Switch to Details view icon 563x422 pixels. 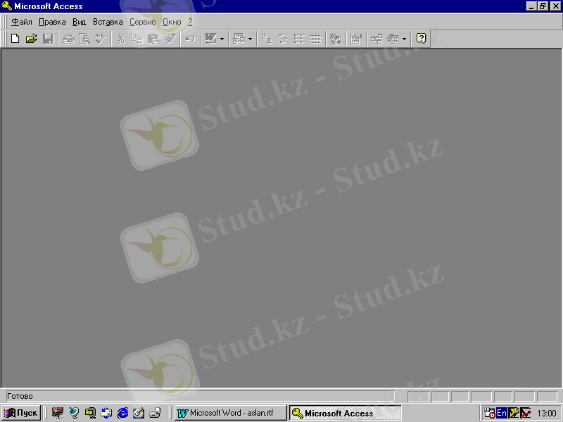click(315, 39)
